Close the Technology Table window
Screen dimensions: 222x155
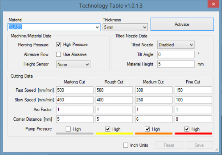tap(213, 4)
